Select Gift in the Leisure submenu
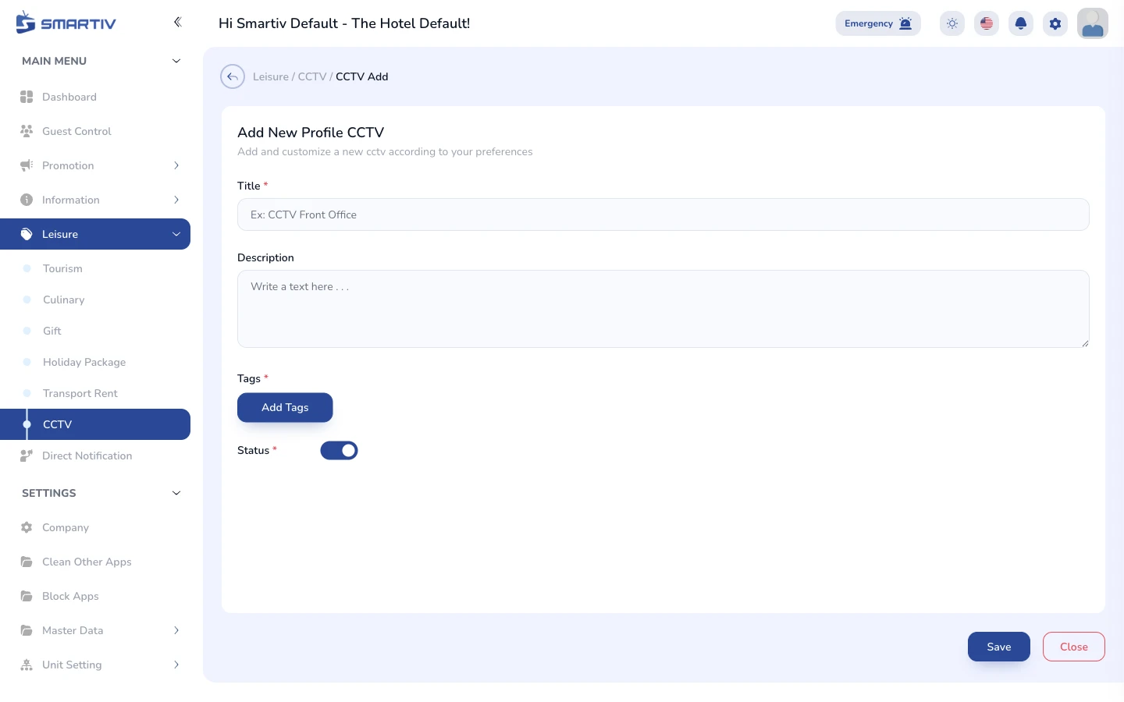 click(x=95, y=331)
